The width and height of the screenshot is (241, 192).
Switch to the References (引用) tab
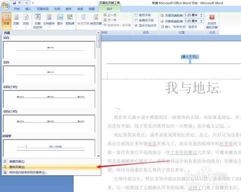coord(57,9)
